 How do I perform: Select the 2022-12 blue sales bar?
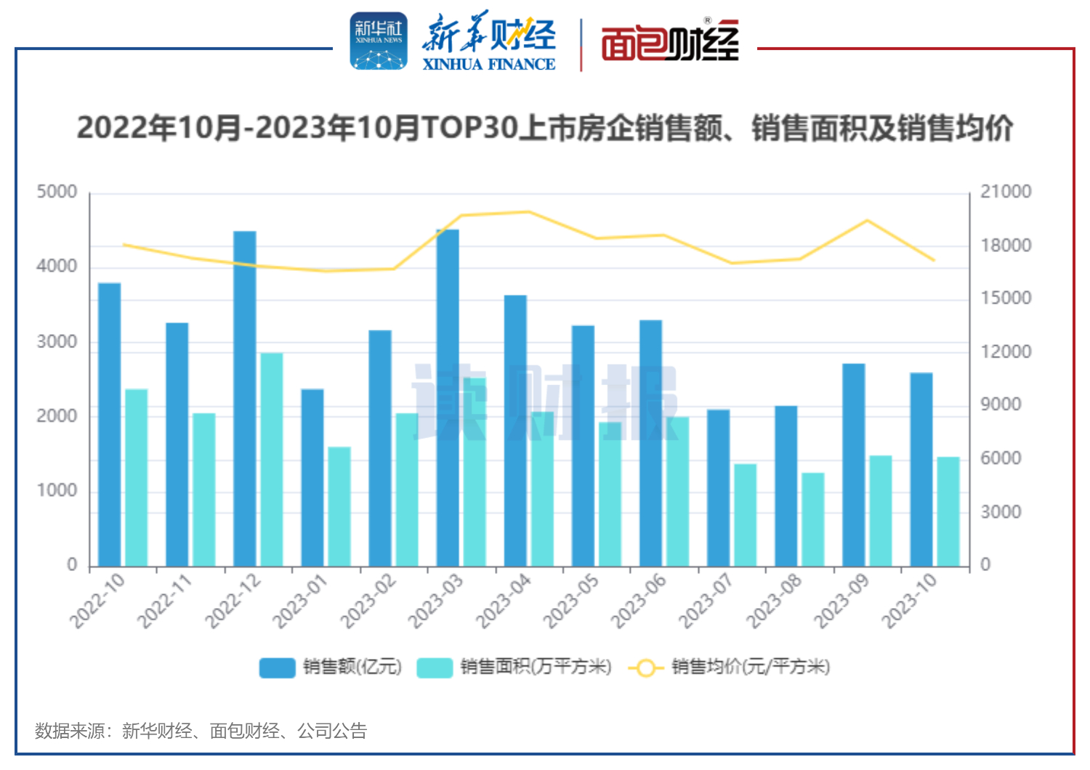click(244, 398)
